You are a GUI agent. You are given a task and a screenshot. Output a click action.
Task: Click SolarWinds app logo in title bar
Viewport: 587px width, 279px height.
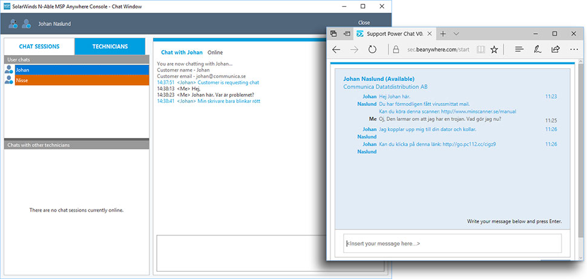tap(7, 7)
